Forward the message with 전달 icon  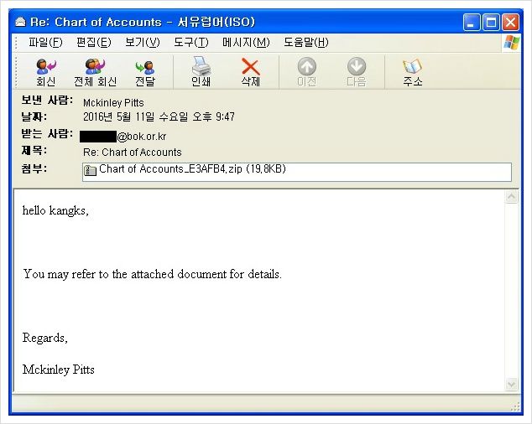coord(145,67)
